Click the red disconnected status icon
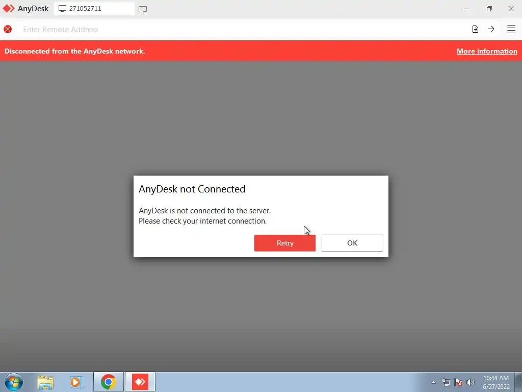Viewport: 522px width, 392px height. 8,29
